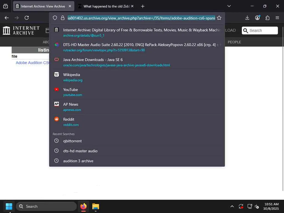Open the Extensions puzzle icon
284x213 pixels.
click(267, 18)
